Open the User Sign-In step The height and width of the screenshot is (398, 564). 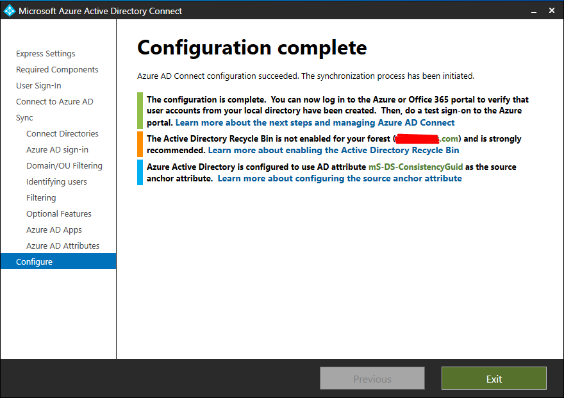pos(38,86)
